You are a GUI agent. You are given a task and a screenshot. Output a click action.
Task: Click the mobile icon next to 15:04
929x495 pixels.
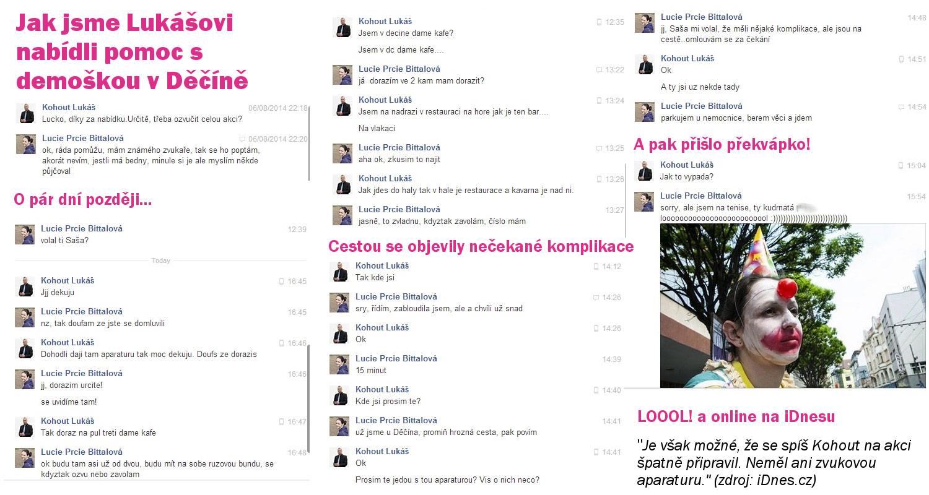pos(901,166)
